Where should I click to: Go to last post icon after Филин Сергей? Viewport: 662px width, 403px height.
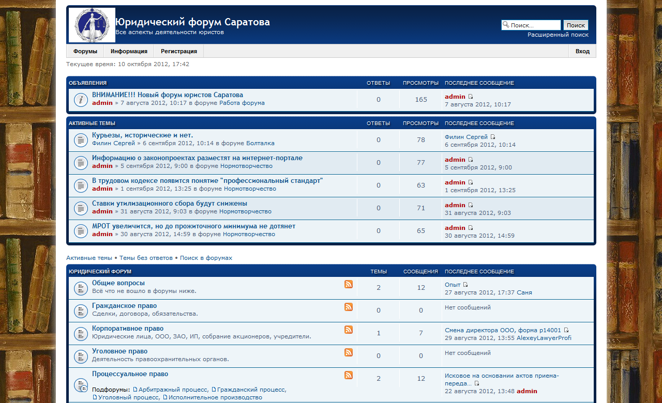click(493, 137)
